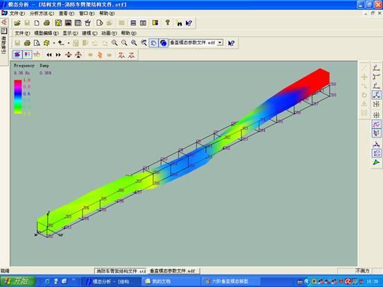Click the zoom out magnifier icon
The height and width of the screenshot is (287, 383).
pyautogui.click(x=124, y=43)
